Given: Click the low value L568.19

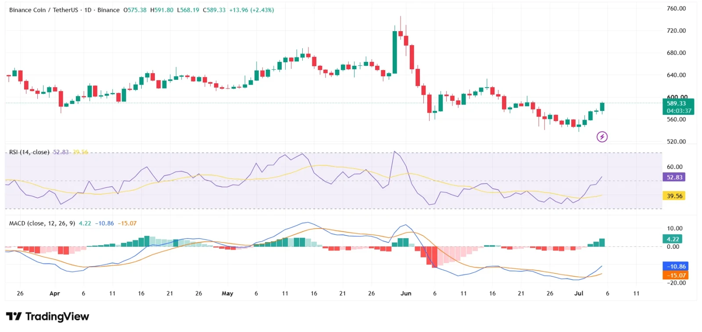Looking at the screenshot, I should [188, 10].
